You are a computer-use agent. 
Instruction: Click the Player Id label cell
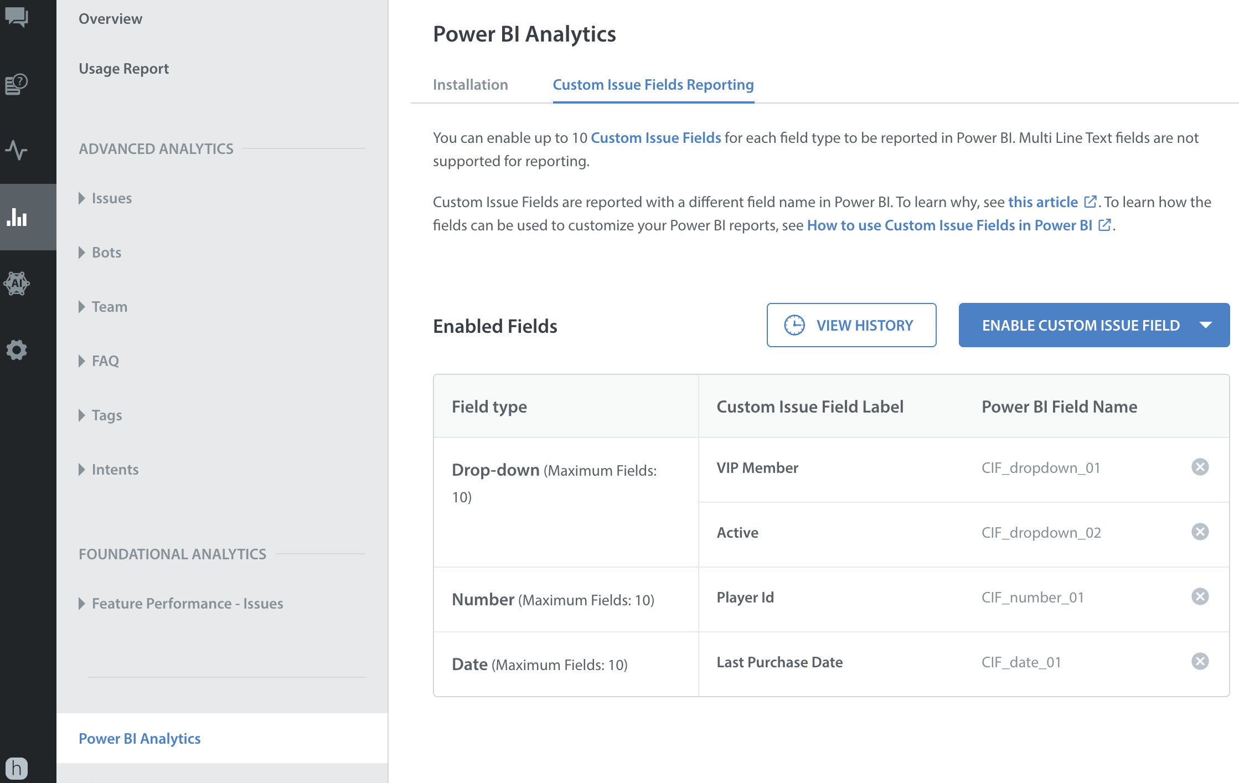coord(745,597)
